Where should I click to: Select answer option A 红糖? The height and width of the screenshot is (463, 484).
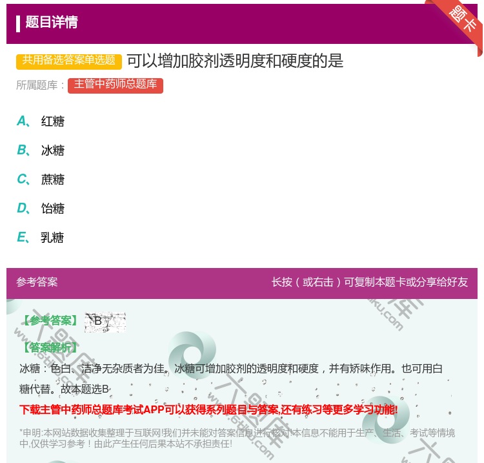tap(41, 121)
